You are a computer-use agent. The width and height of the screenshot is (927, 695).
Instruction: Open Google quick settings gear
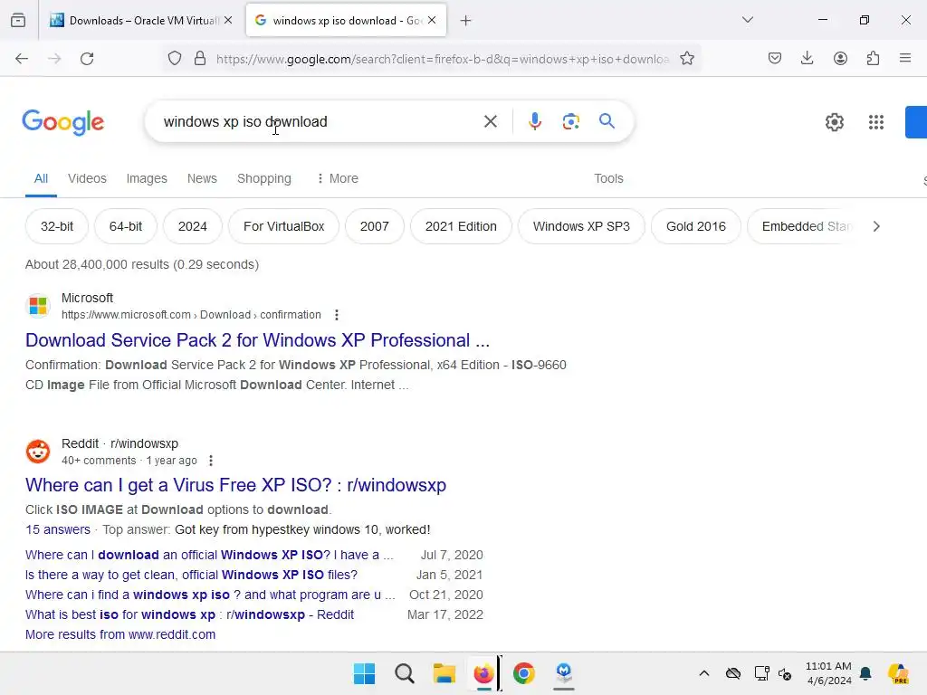[x=834, y=122]
